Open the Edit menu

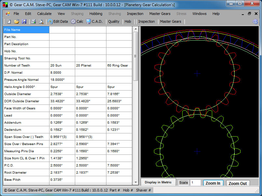(x=28, y=14)
